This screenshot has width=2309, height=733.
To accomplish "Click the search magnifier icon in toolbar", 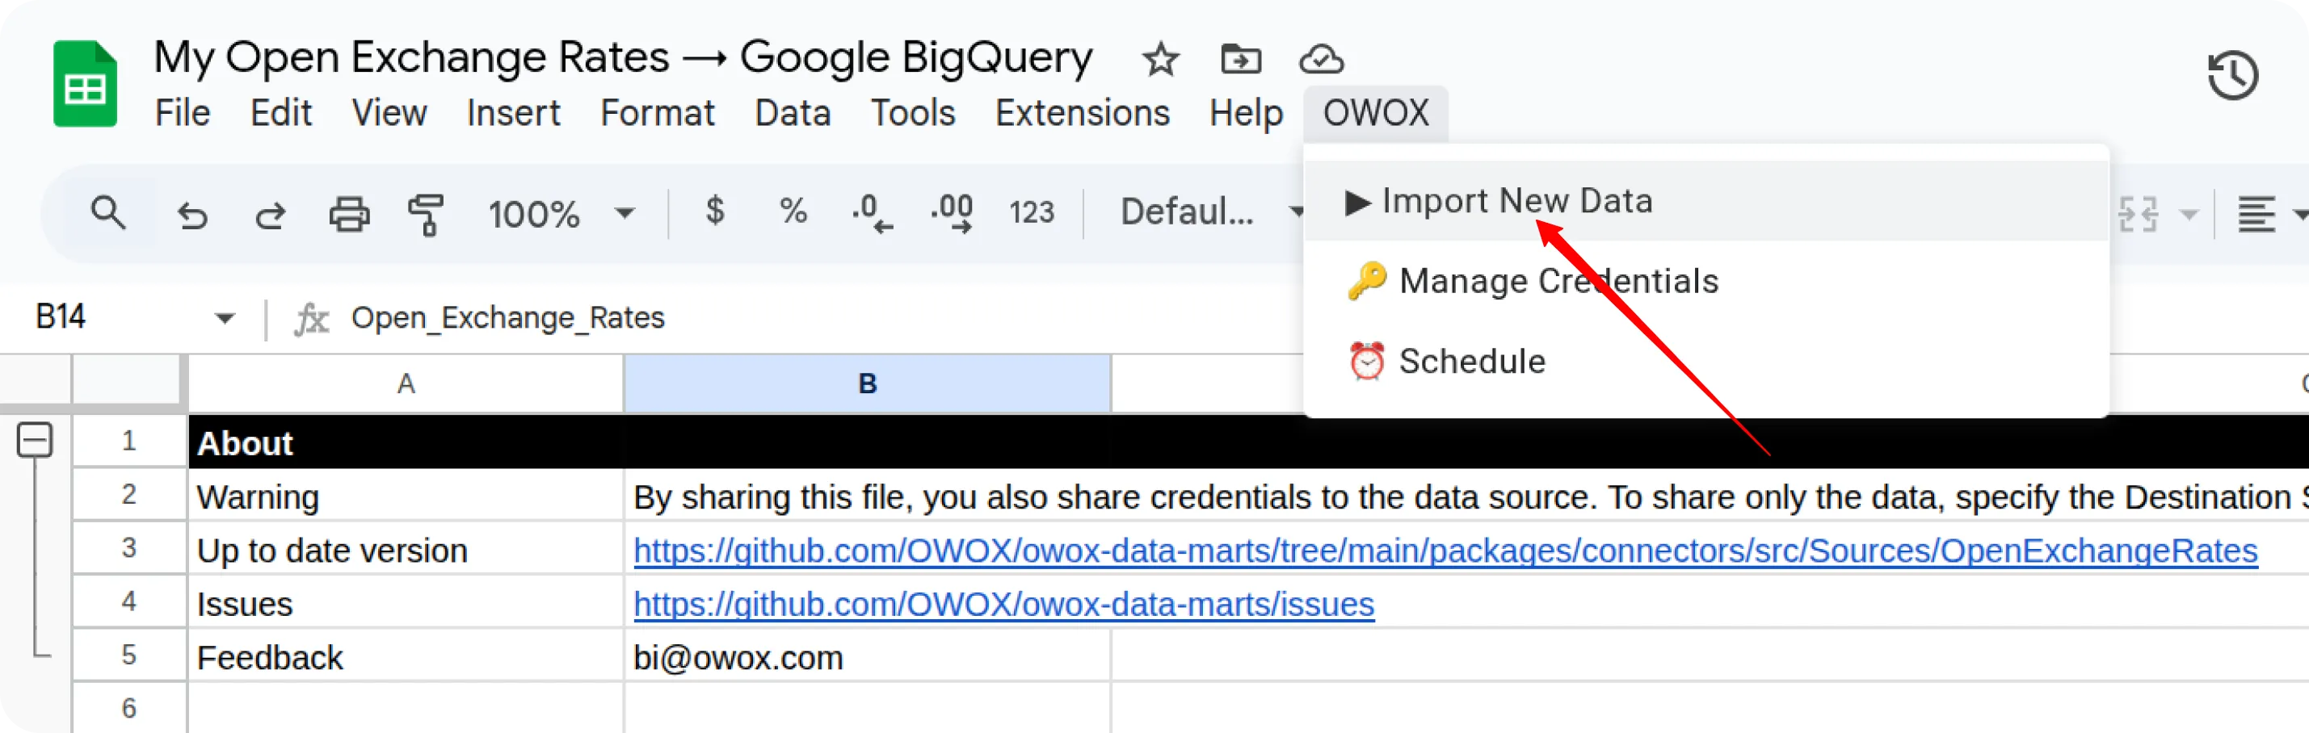I will [107, 213].
